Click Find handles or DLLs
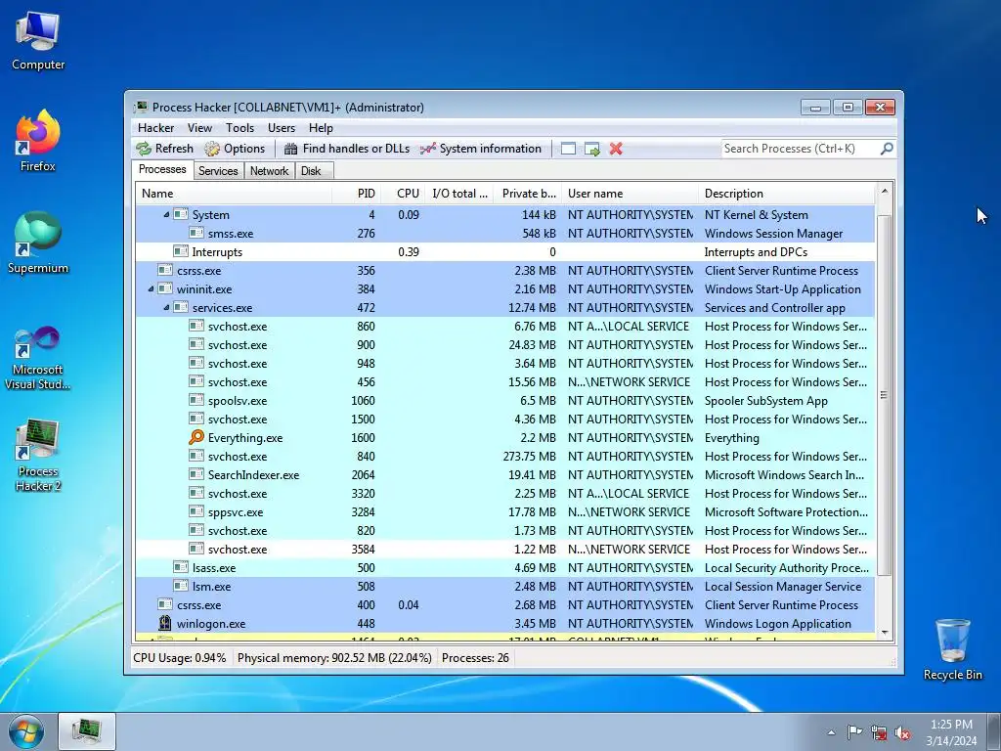This screenshot has height=751, width=1001. point(347,149)
